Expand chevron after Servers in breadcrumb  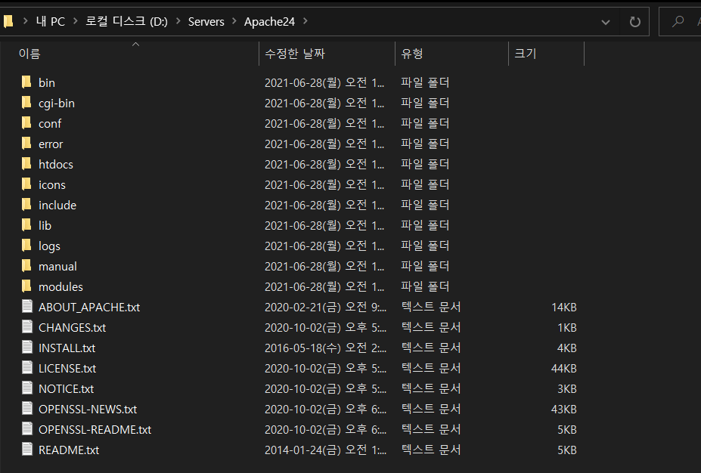click(x=234, y=22)
